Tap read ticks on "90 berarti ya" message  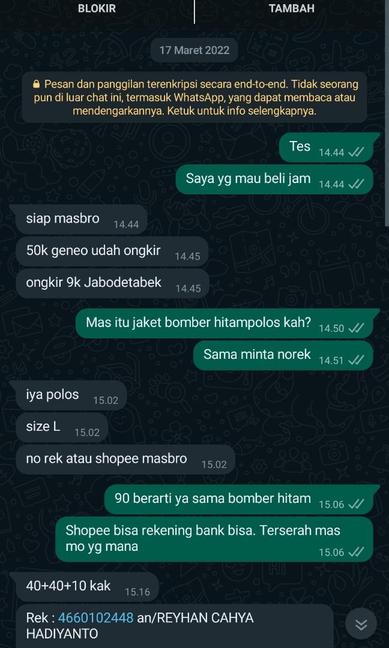(x=356, y=504)
